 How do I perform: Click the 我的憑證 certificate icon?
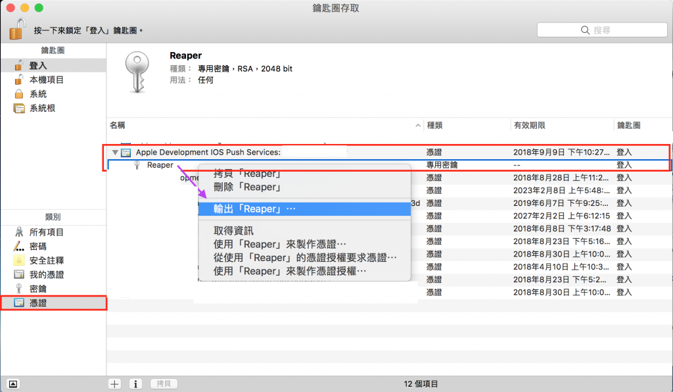(x=19, y=274)
